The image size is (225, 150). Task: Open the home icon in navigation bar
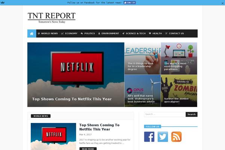coord(32,33)
